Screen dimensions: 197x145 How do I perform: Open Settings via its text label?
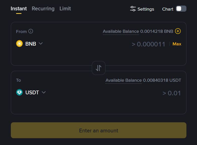click(x=146, y=9)
